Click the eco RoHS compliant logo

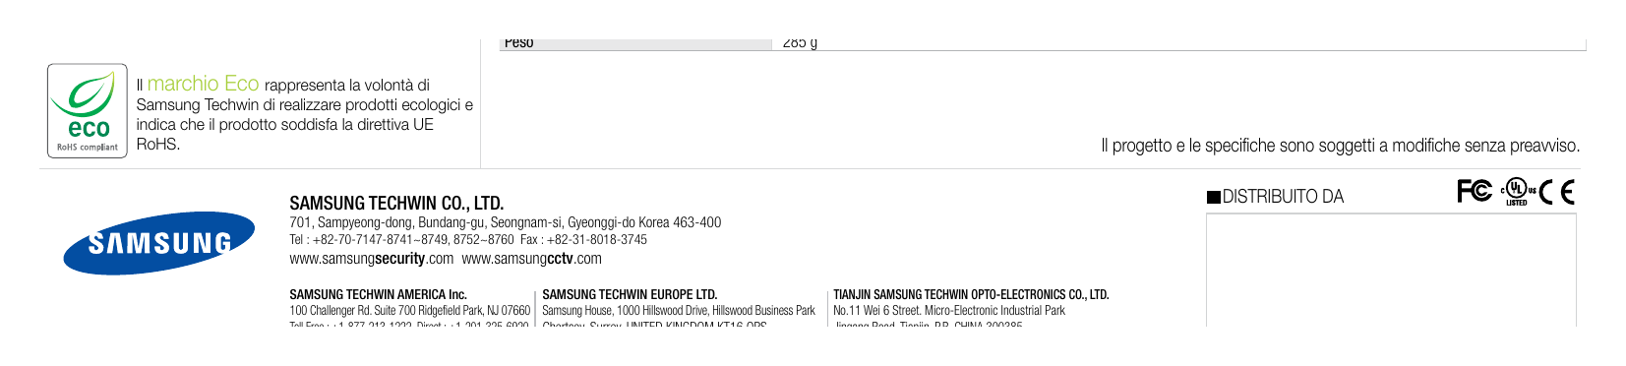[x=88, y=111]
